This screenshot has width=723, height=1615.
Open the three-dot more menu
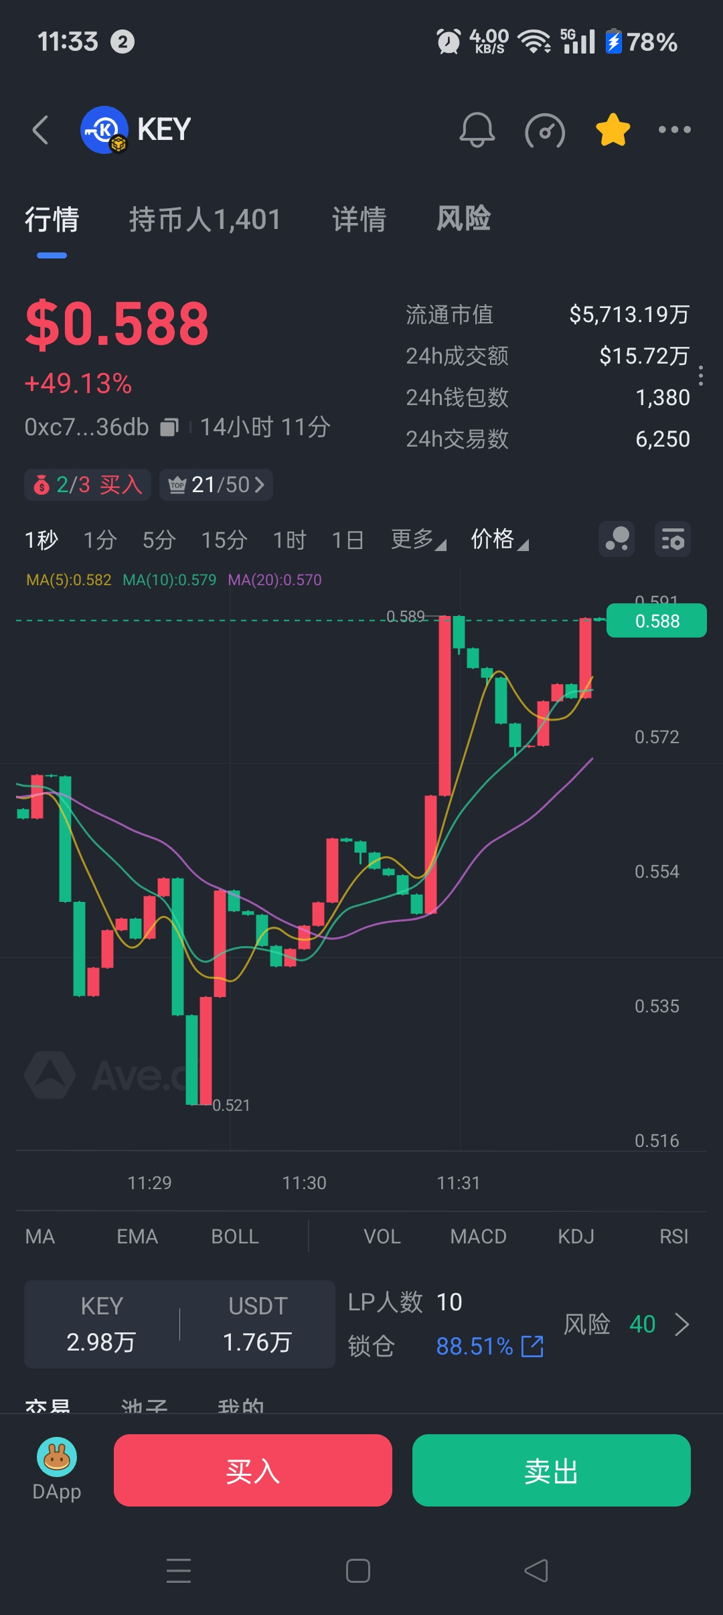[x=674, y=130]
